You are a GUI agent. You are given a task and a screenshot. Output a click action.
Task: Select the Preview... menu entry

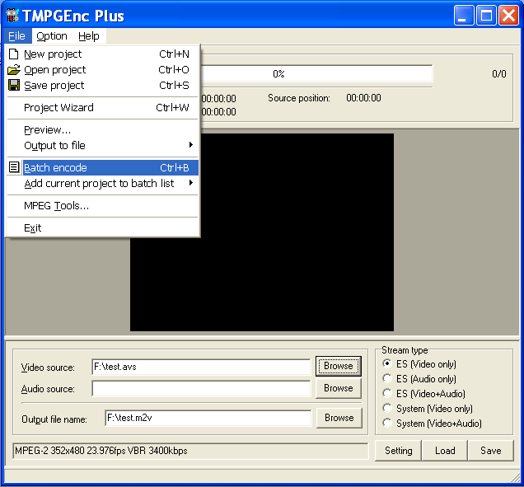(x=103, y=129)
